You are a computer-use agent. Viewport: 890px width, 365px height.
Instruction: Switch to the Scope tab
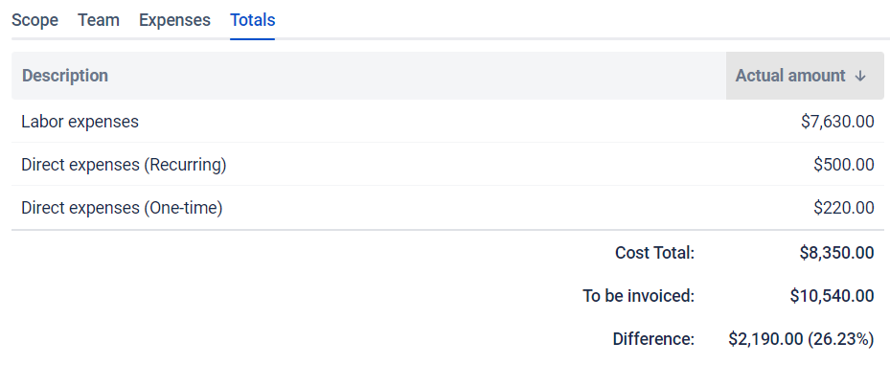pos(34,20)
